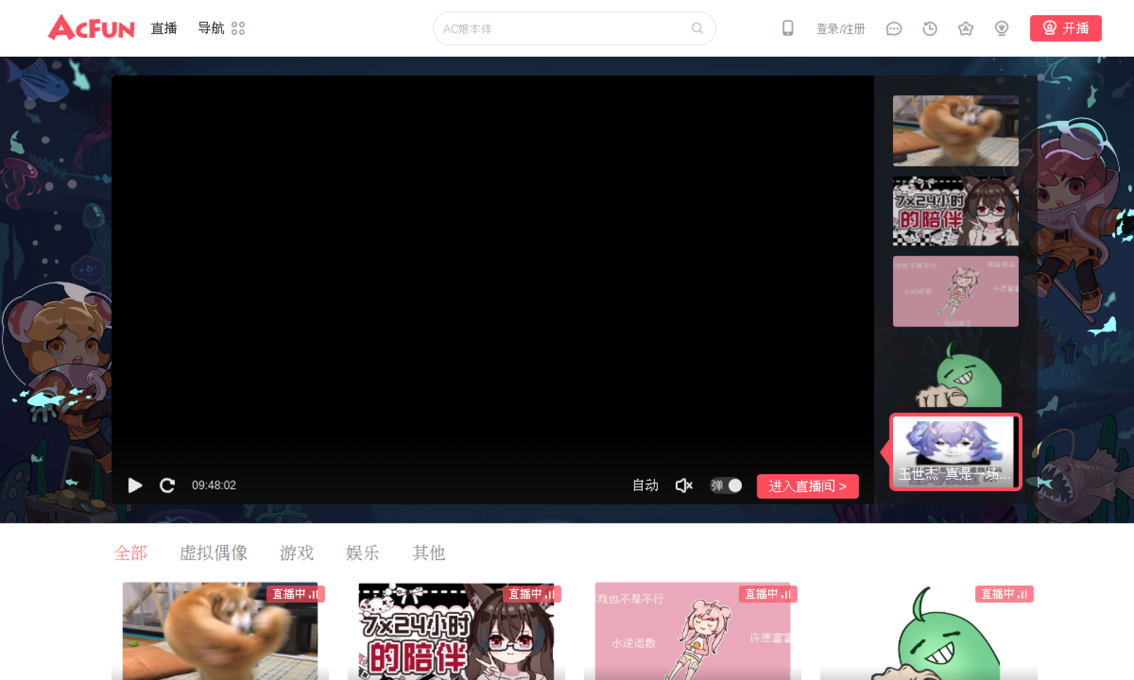The width and height of the screenshot is (1134, 680).
Task: Switch to the 虚拟偶像 tab
Action: pos(213,553)
